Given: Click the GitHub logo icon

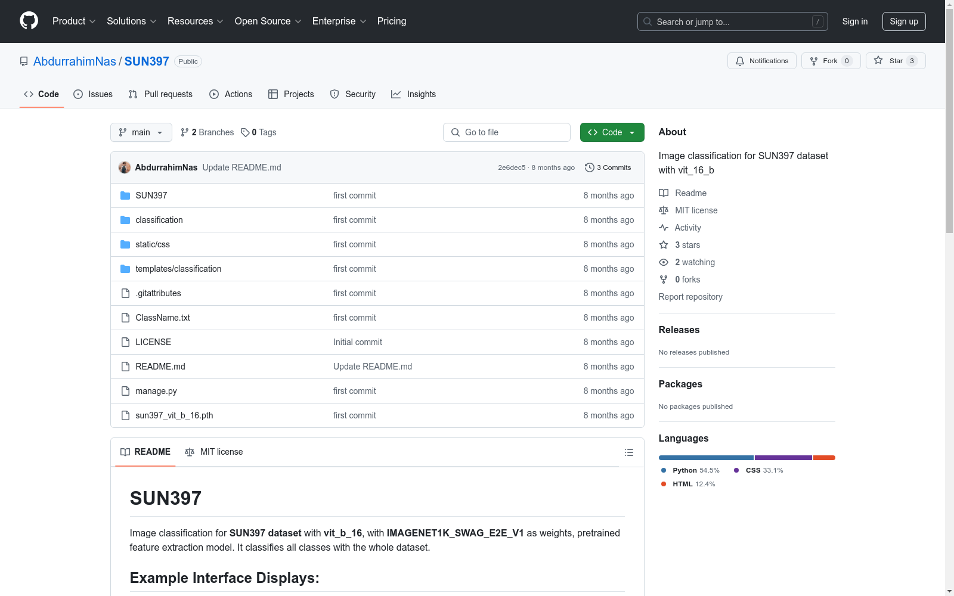Looking at the screenshot, I should 29,21.
